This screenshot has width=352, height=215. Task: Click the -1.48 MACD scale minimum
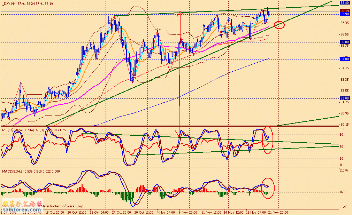(x=344, y=207)
